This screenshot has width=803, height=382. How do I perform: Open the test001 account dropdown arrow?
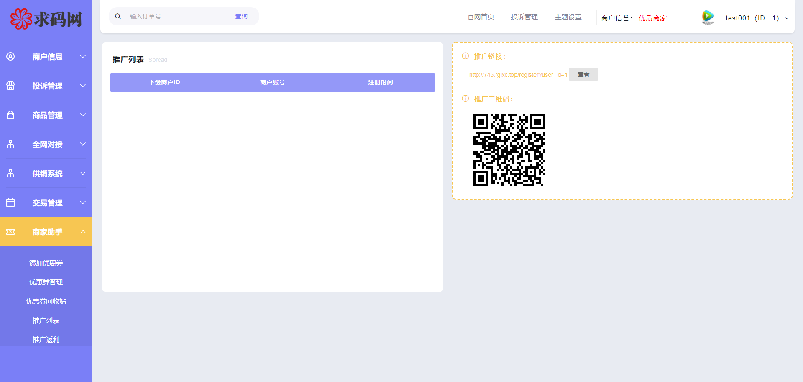(x=787, y=18)
